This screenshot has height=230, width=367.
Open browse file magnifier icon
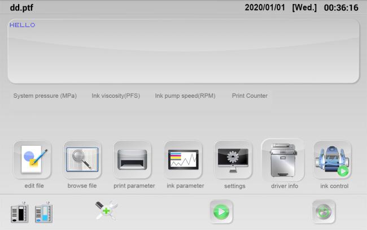pos(82,160)
